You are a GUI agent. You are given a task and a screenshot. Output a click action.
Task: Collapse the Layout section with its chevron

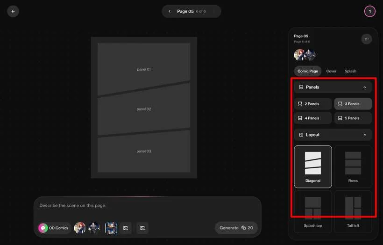(364, 135)
